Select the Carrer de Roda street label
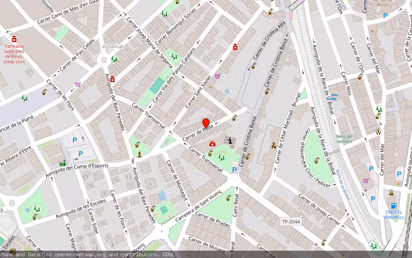Screen dimensions: 412x258 (x=197, y=133)
